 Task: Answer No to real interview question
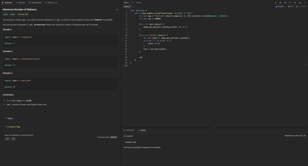click(x=13, y=139)
